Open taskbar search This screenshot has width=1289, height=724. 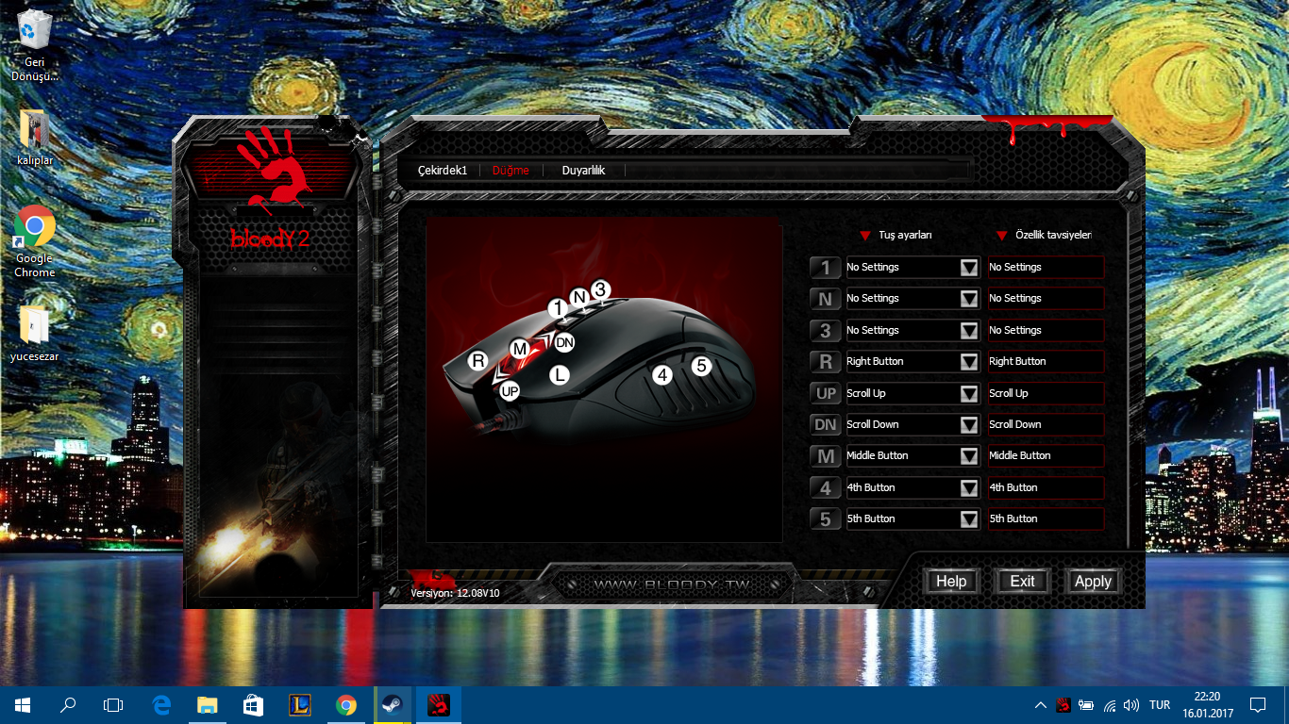click(x=68, y=705)
